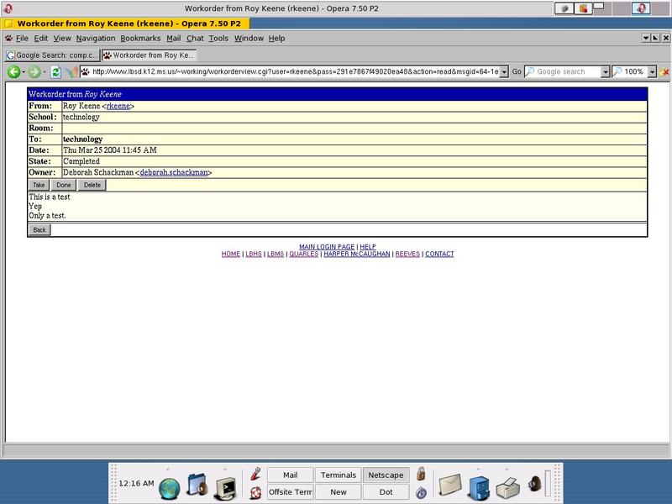Follow the HOME footer link
The width and height of the screenshot is (672, 504).
point(230,254)
